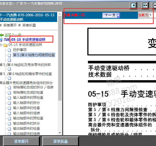156x146 pixels.
Task: Open 倒档惰轮总成的检查 item
Action: 28,93
